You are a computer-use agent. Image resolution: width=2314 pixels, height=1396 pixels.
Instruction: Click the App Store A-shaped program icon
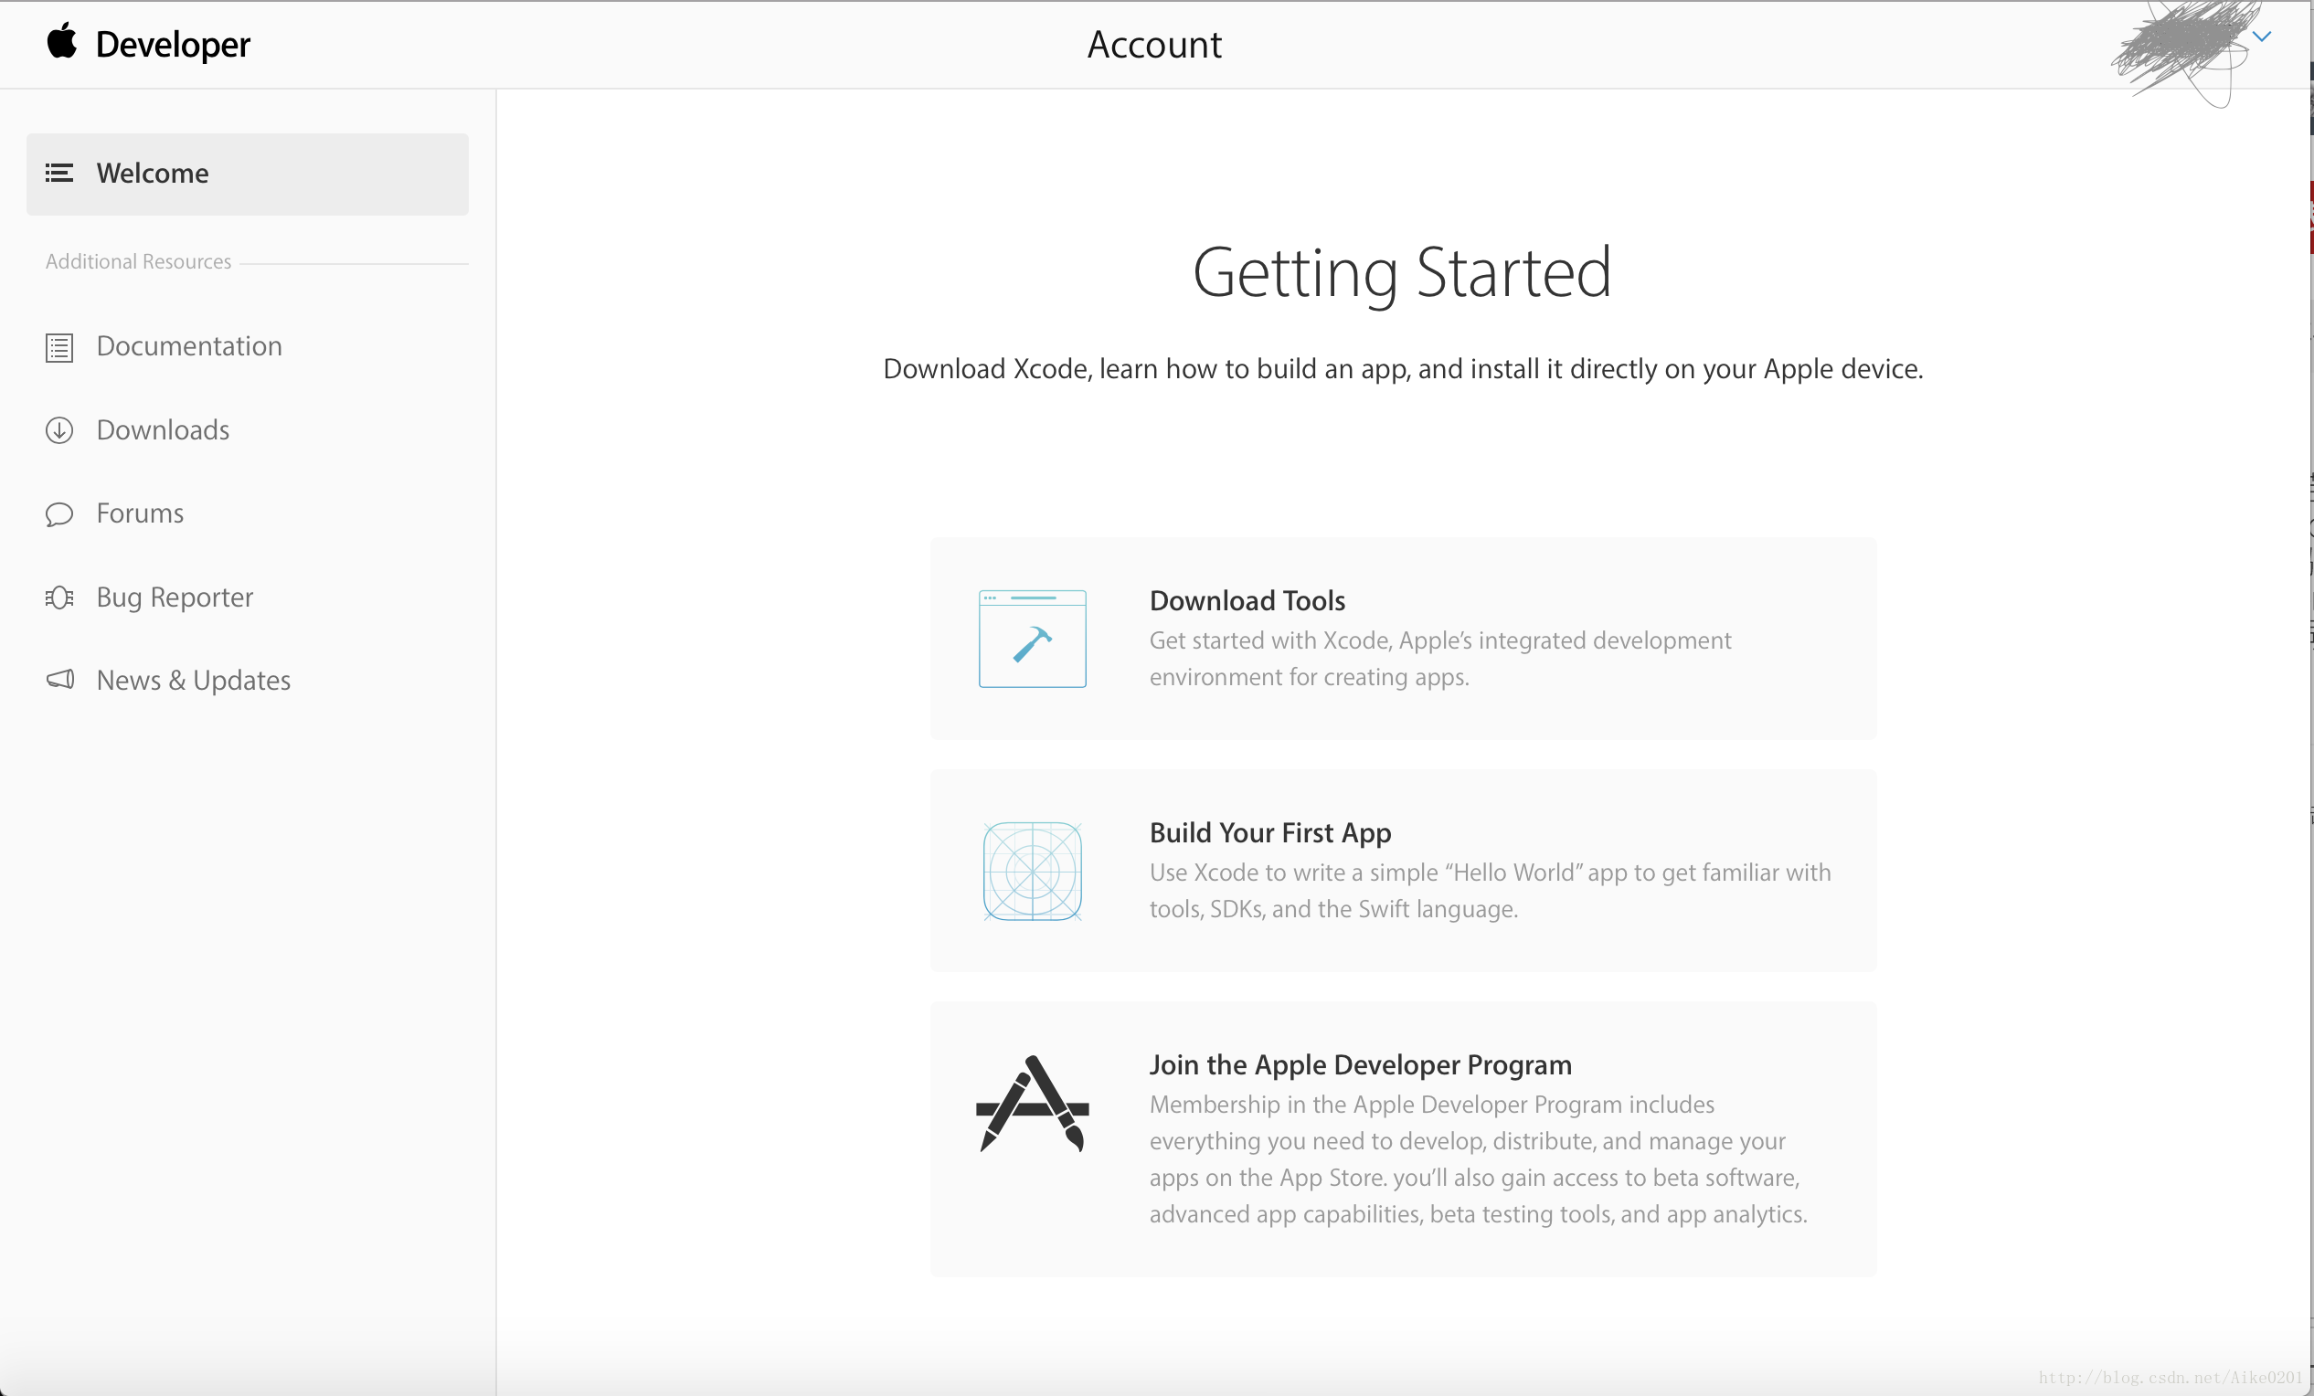point(1032,1103)
